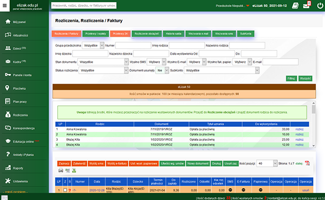Open Rozliczenia money bag icon

click(8, 114)
